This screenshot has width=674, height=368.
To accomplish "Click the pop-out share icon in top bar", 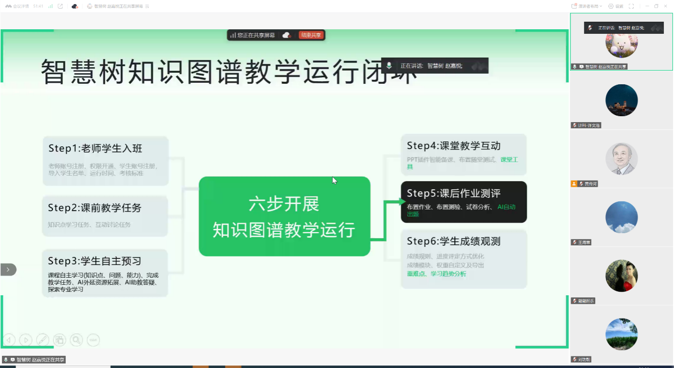I will click(61, 6).
